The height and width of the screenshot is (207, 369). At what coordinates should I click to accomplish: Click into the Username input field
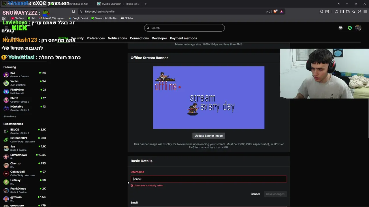coord(209,179)
